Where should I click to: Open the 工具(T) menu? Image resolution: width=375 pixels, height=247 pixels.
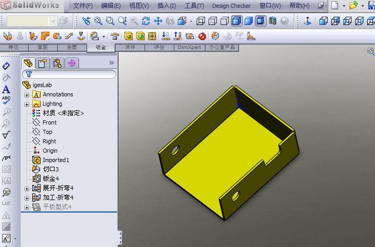(x=194, y=6)
